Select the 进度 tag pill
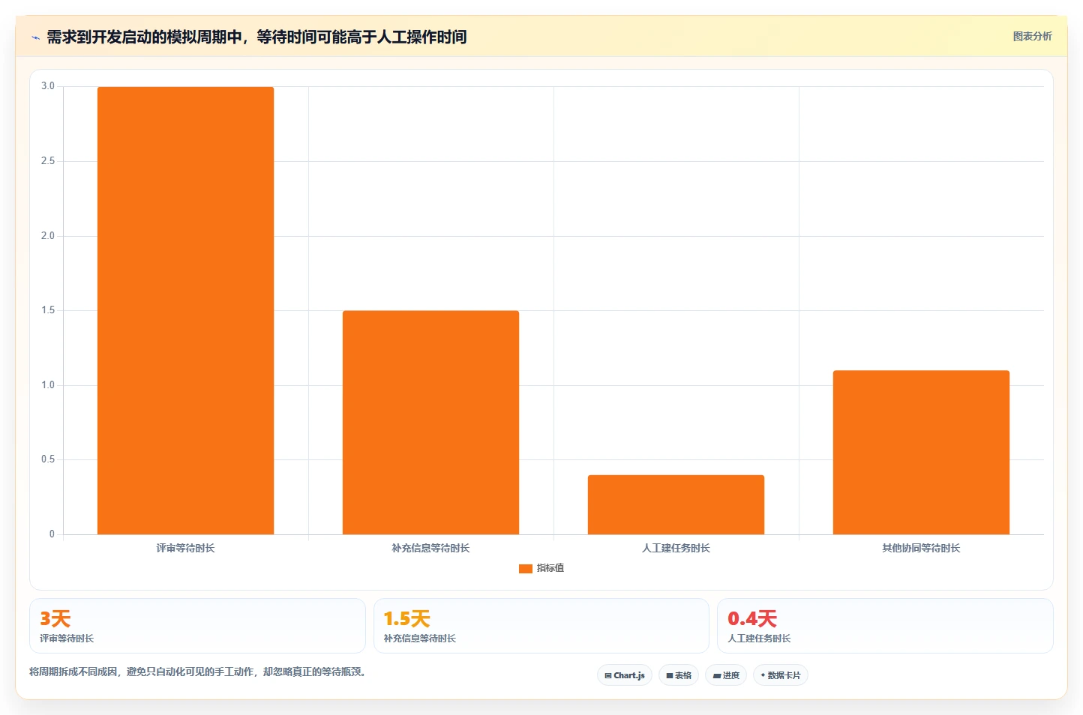This screenshot has width=1083, height=715. click(726, 675)
